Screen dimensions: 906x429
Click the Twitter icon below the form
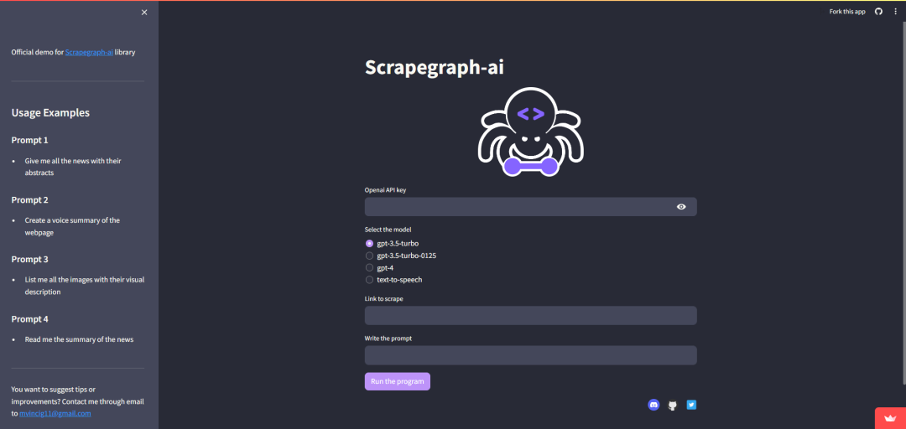691,405
